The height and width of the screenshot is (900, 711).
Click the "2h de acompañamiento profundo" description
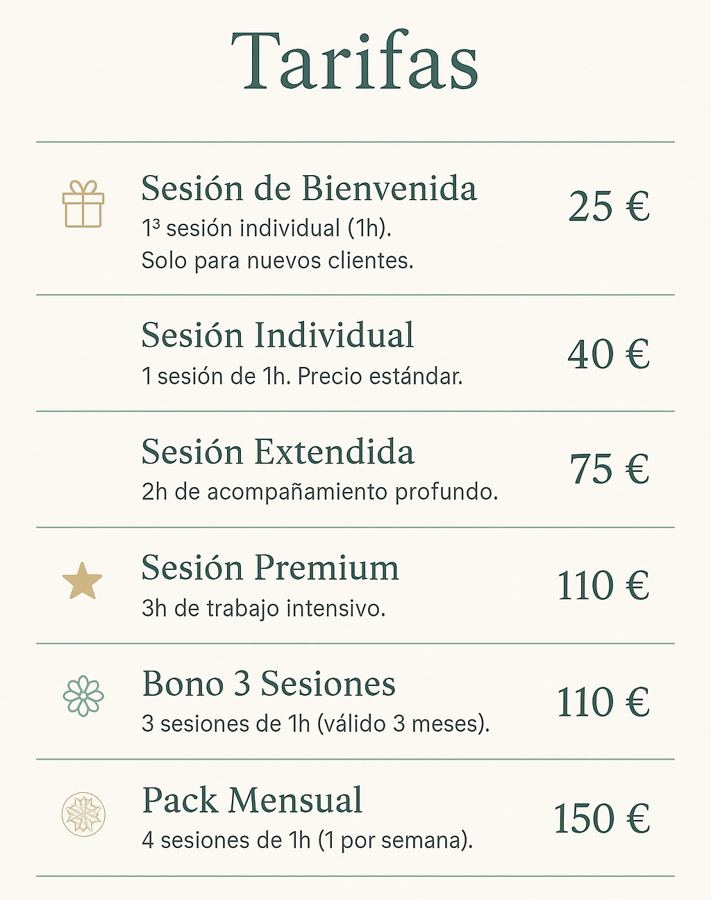[x=319, y=492]
